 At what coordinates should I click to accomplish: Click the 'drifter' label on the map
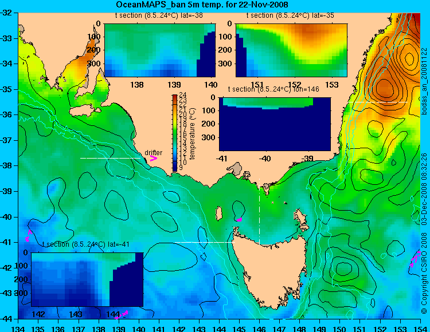point(153,153)
